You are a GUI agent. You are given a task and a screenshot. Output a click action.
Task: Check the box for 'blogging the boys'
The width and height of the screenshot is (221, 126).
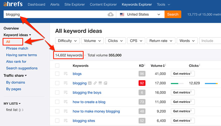(x=57, y=93)
